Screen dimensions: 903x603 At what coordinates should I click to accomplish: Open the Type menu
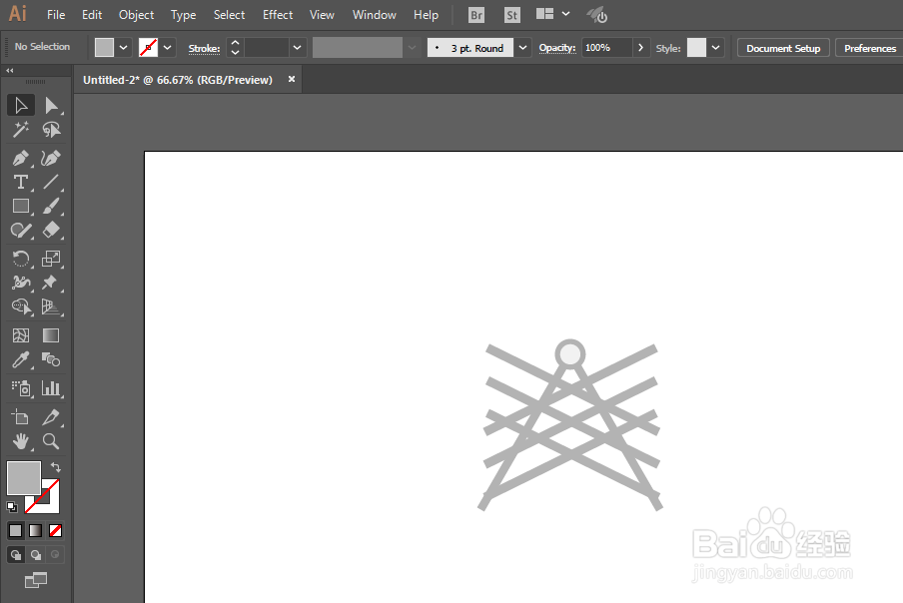(183, 15)
